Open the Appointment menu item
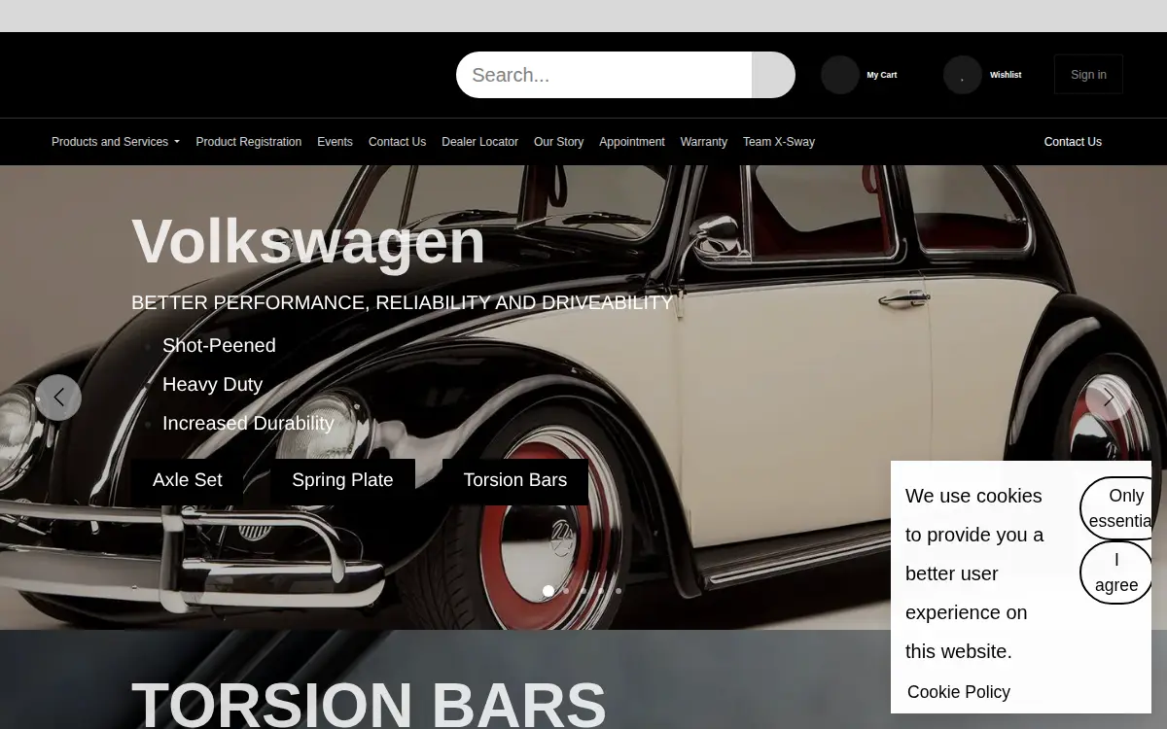The width and height of the screenshot is (1167, 729). click(x=632, y=142)
